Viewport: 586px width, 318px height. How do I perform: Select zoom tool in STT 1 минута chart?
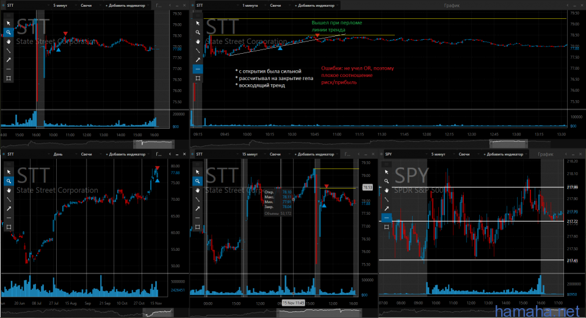[x=198, y=32]
